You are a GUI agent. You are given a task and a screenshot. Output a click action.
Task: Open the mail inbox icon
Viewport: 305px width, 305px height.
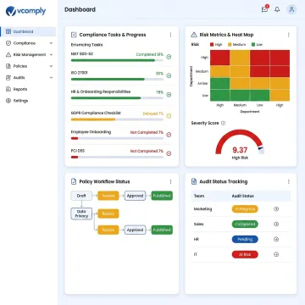click(x=264, y=9)
